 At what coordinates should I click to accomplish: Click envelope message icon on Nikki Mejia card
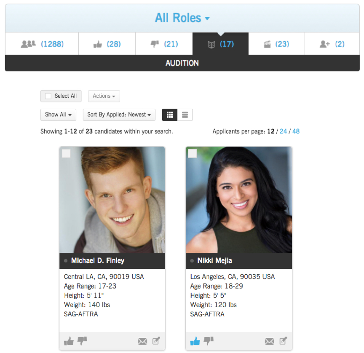click(x=269, y=341)
